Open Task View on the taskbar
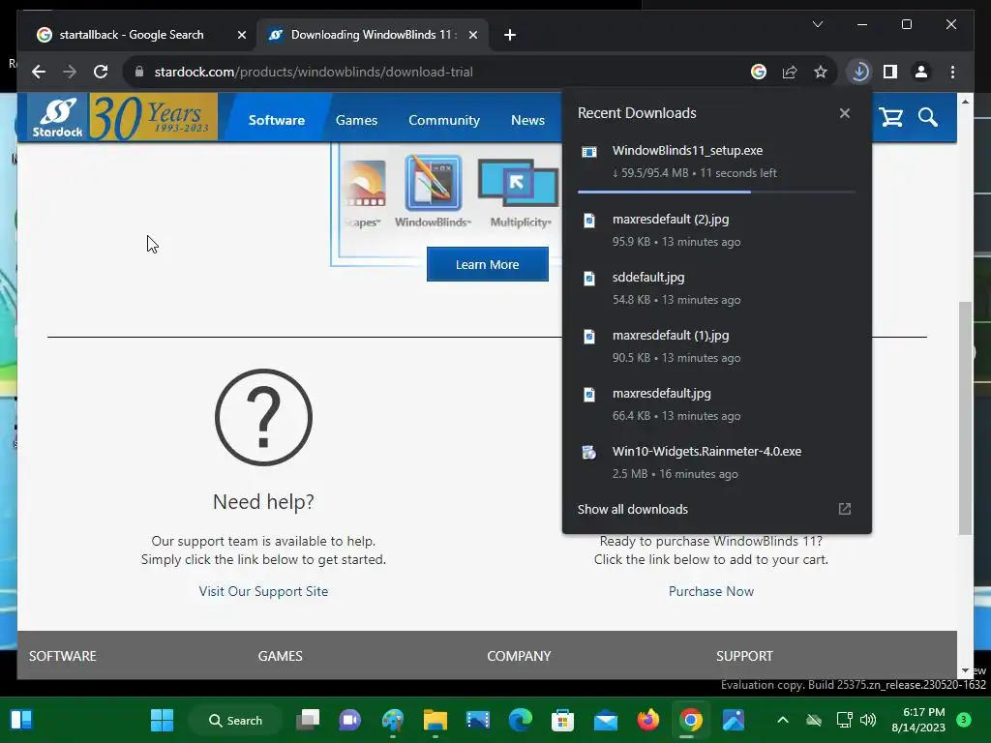This screenshot has height=743, width=991. [x=308, y=720]
